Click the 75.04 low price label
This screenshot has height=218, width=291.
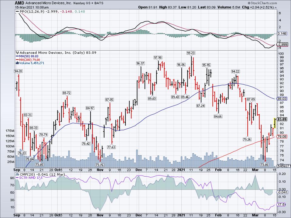click(x=30, y=159)
